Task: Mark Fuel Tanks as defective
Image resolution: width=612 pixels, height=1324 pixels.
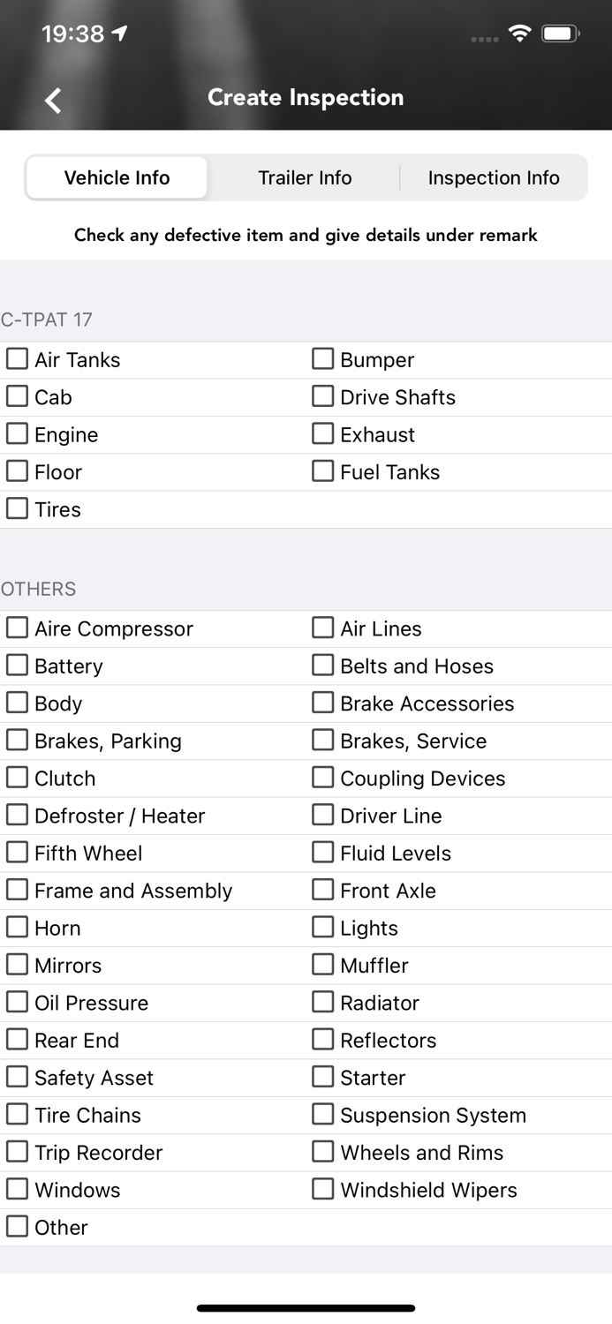Action: [x=323, y=470]
